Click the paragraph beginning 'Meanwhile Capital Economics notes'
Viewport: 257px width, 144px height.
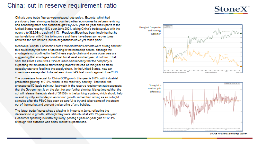click(x=68, y=59)
